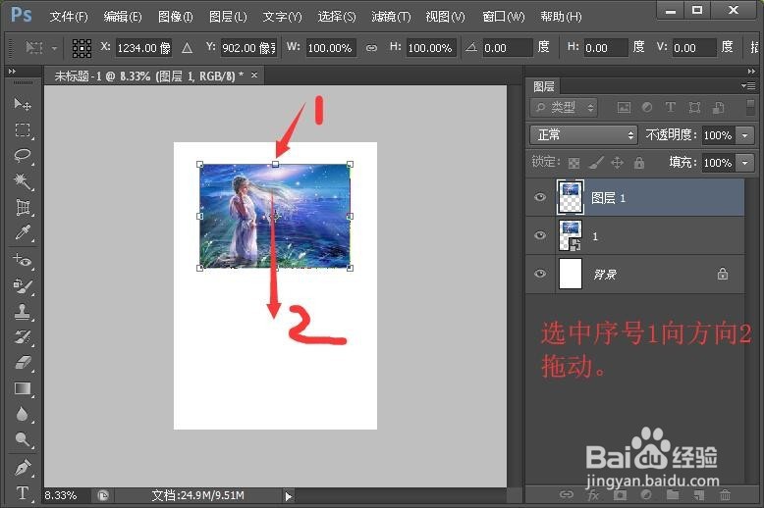Create a new adjustment layer icon

point(646,495)
